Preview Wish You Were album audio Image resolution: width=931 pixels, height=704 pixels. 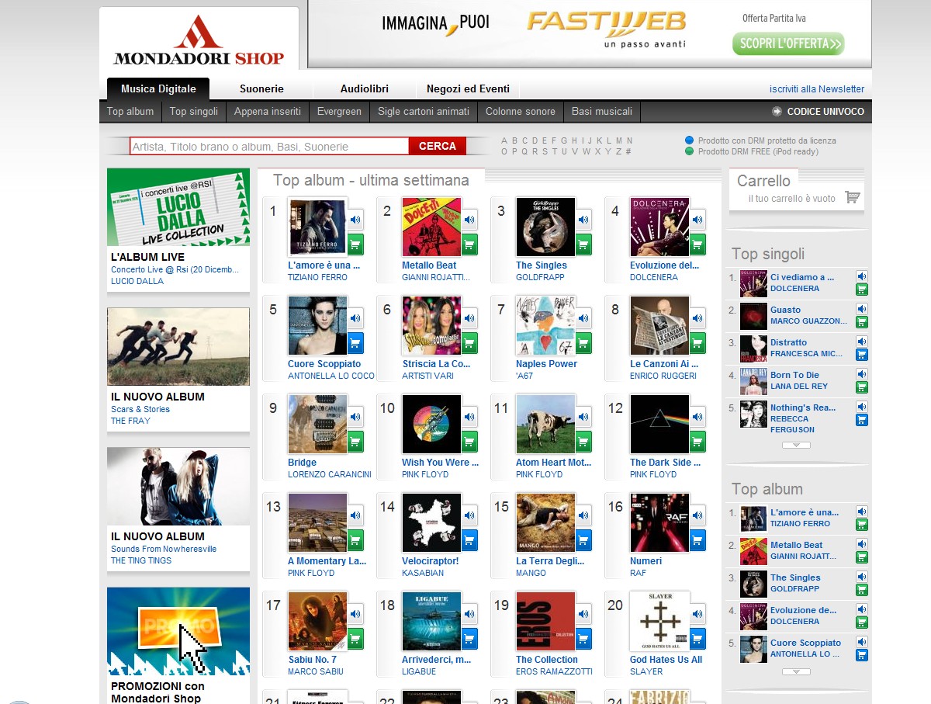469,417
